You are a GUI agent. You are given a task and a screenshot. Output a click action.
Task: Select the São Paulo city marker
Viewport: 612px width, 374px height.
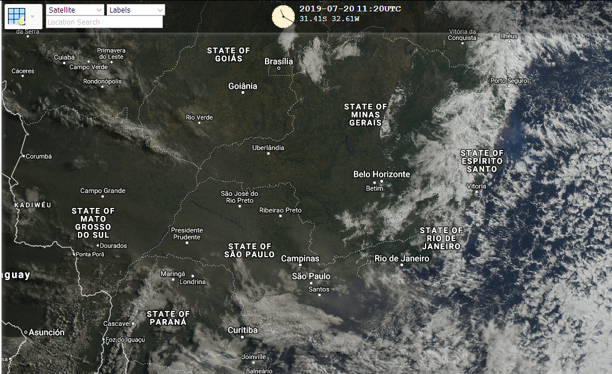[x=311, y=284]
